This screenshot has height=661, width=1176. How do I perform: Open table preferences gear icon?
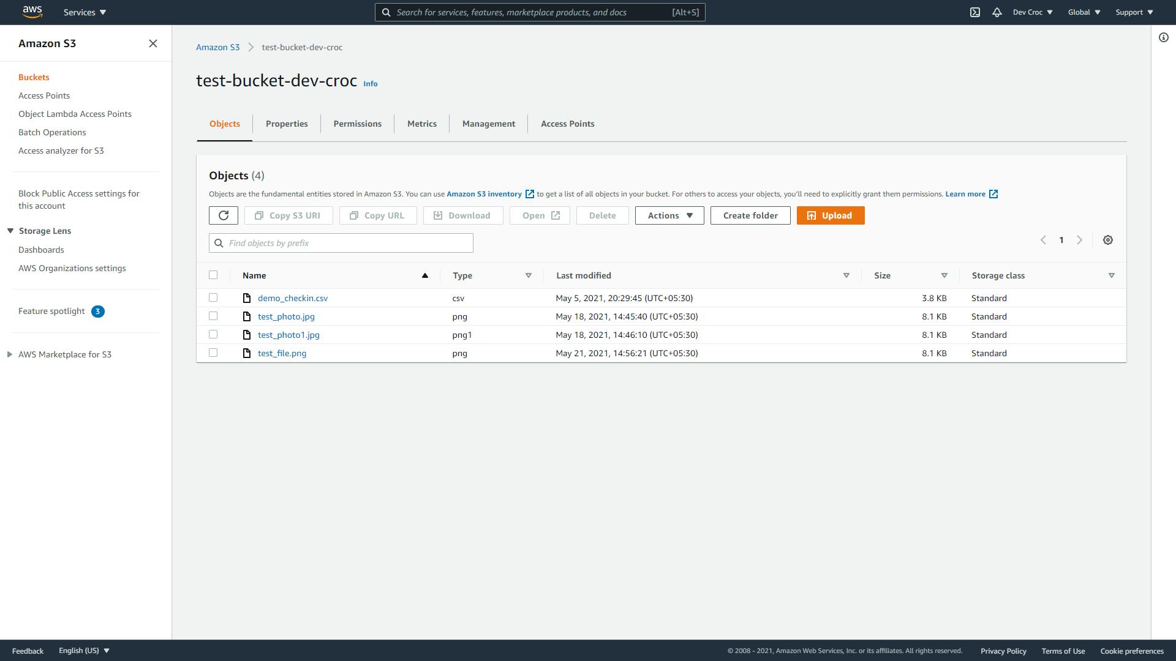[1108, 240]
